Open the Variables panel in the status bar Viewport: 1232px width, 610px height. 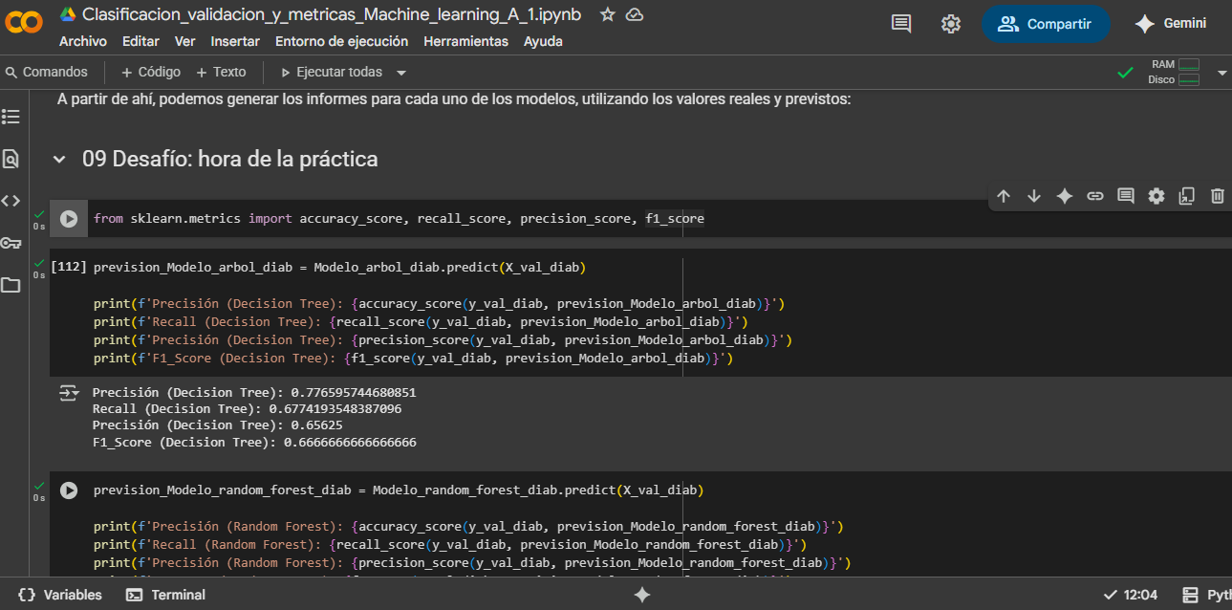[60, 595]
